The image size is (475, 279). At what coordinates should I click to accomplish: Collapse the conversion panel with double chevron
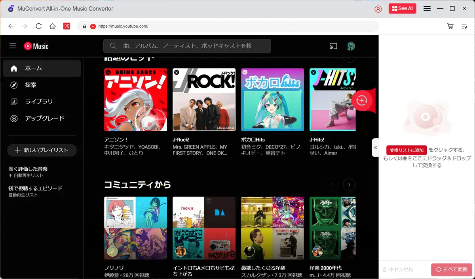(x=375, y=148)
